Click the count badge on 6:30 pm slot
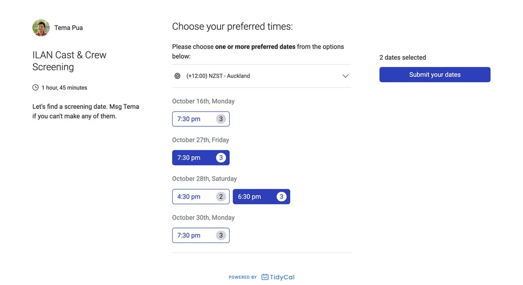This screenshot has height=285, width=523. click(281, 196)
